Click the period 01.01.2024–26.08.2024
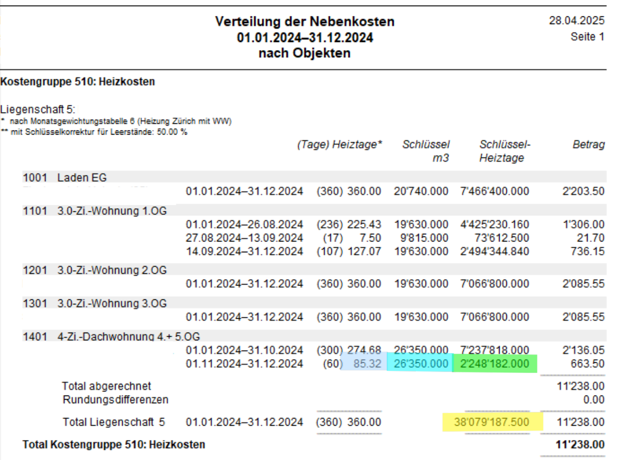The image size is (629, 460). 244,225
